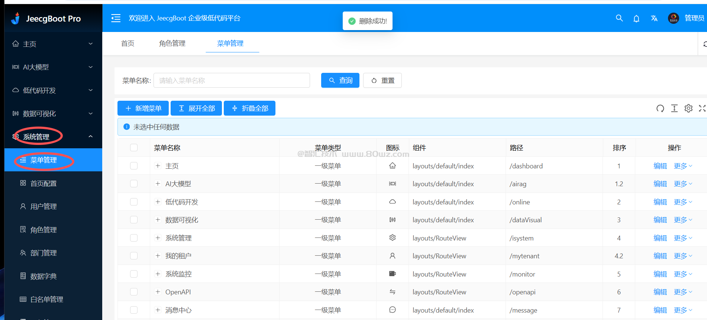This screenshot has height=320, width=707.
Task: Click the administrator avatar image
Action: tap(674, 18)
